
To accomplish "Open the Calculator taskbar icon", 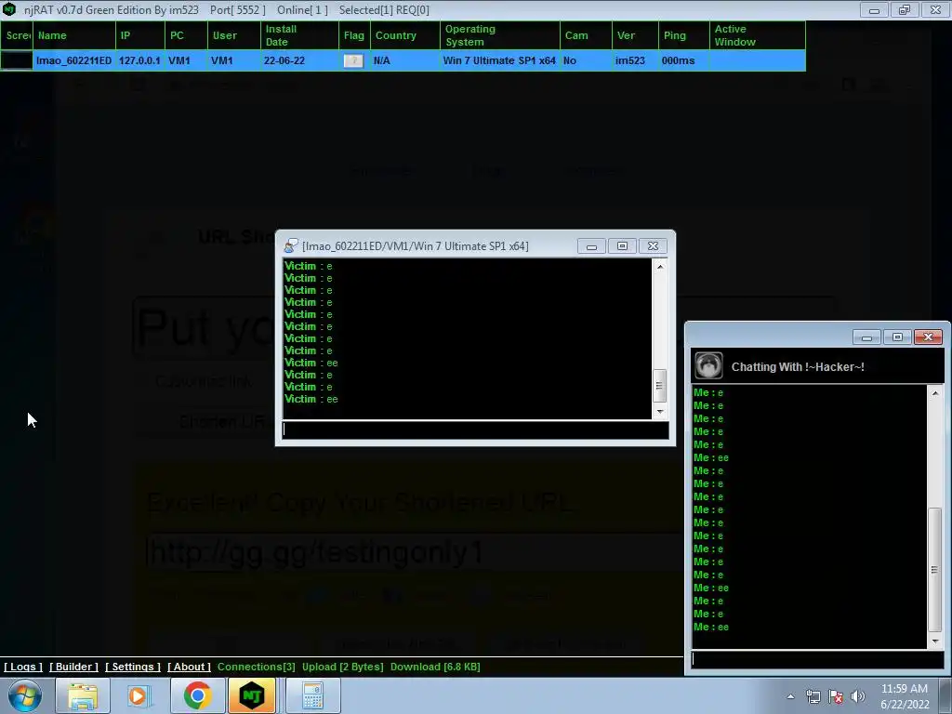I will 312,695.
